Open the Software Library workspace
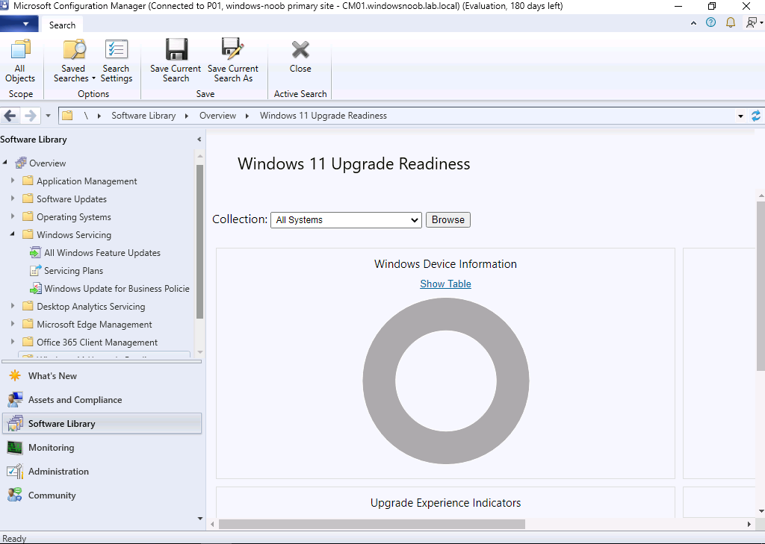This screenshot has height=544, width=765. click(x=102, y=424)
